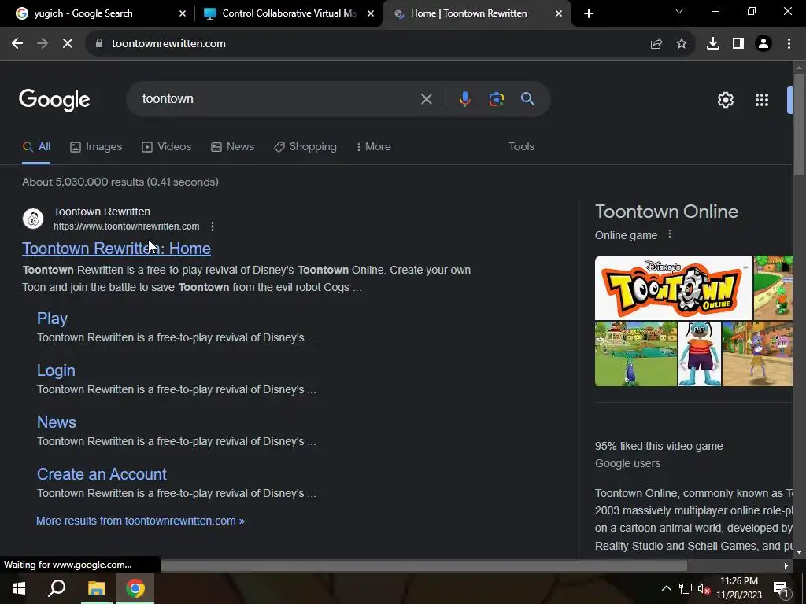Show hidden system tray icons
Screen dimensions: 806x604
[666, 588]
